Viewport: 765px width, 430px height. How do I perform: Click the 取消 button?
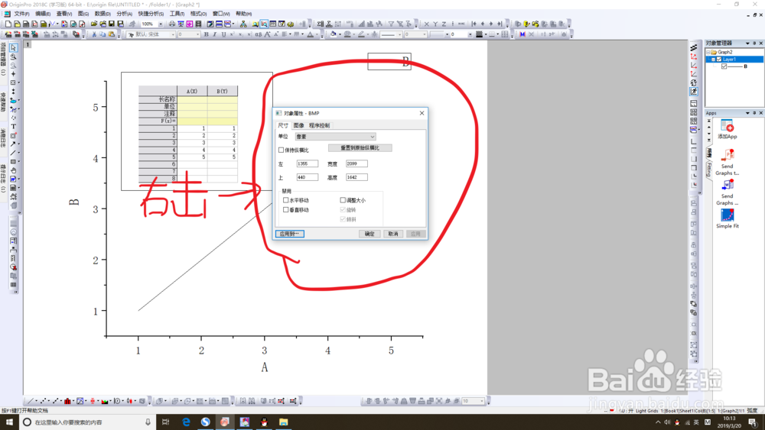pyautogui.click(x=393, y=234)
